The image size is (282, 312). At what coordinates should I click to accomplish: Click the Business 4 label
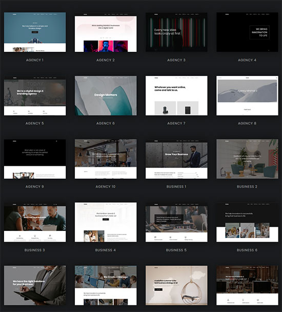106,250
